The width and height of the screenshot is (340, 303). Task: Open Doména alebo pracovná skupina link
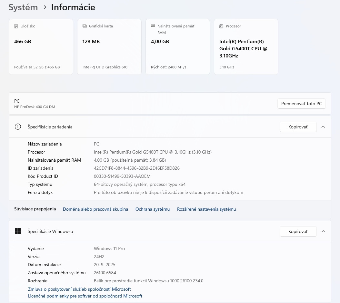click(95, 209)
